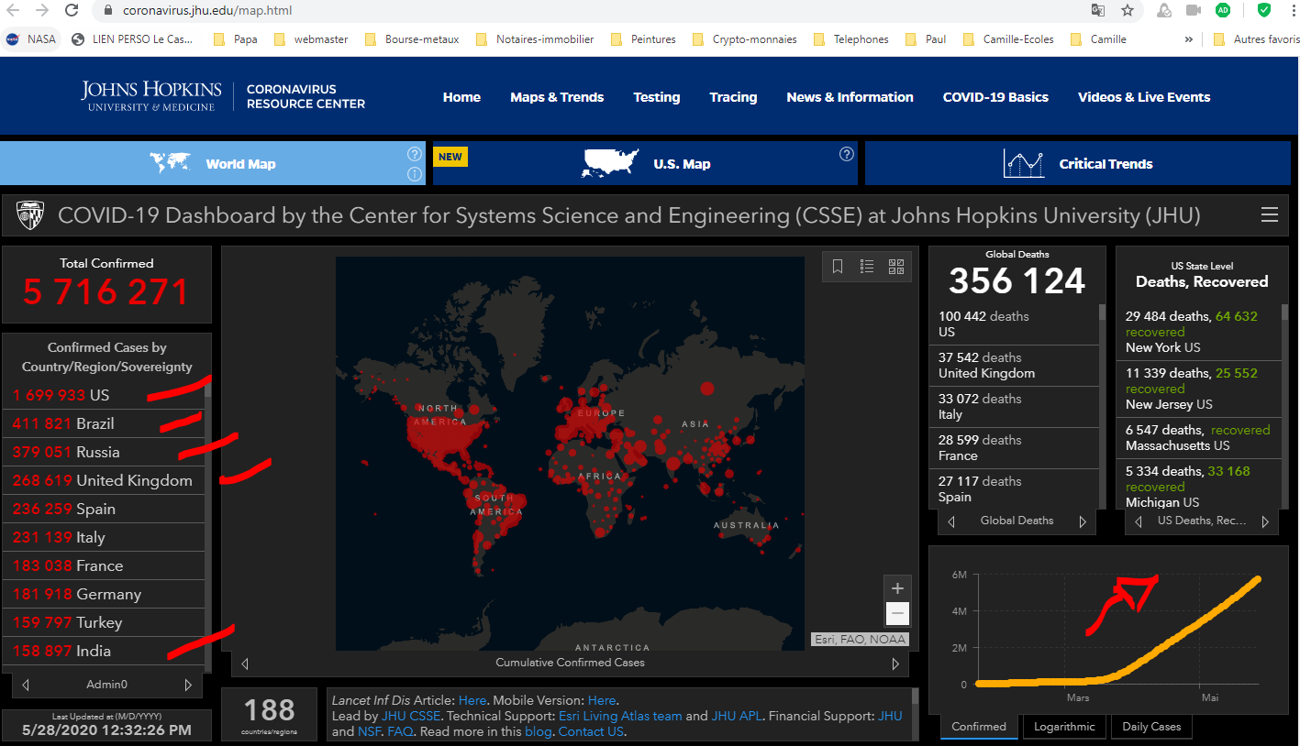
Task: Switch the chart to Logarithmic view
Action: (x=1064, y=727)
